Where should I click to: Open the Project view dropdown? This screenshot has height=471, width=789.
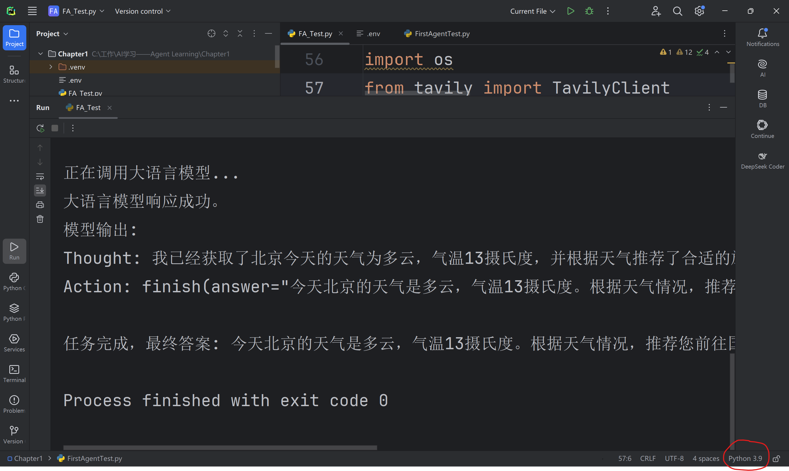[52, 34]
